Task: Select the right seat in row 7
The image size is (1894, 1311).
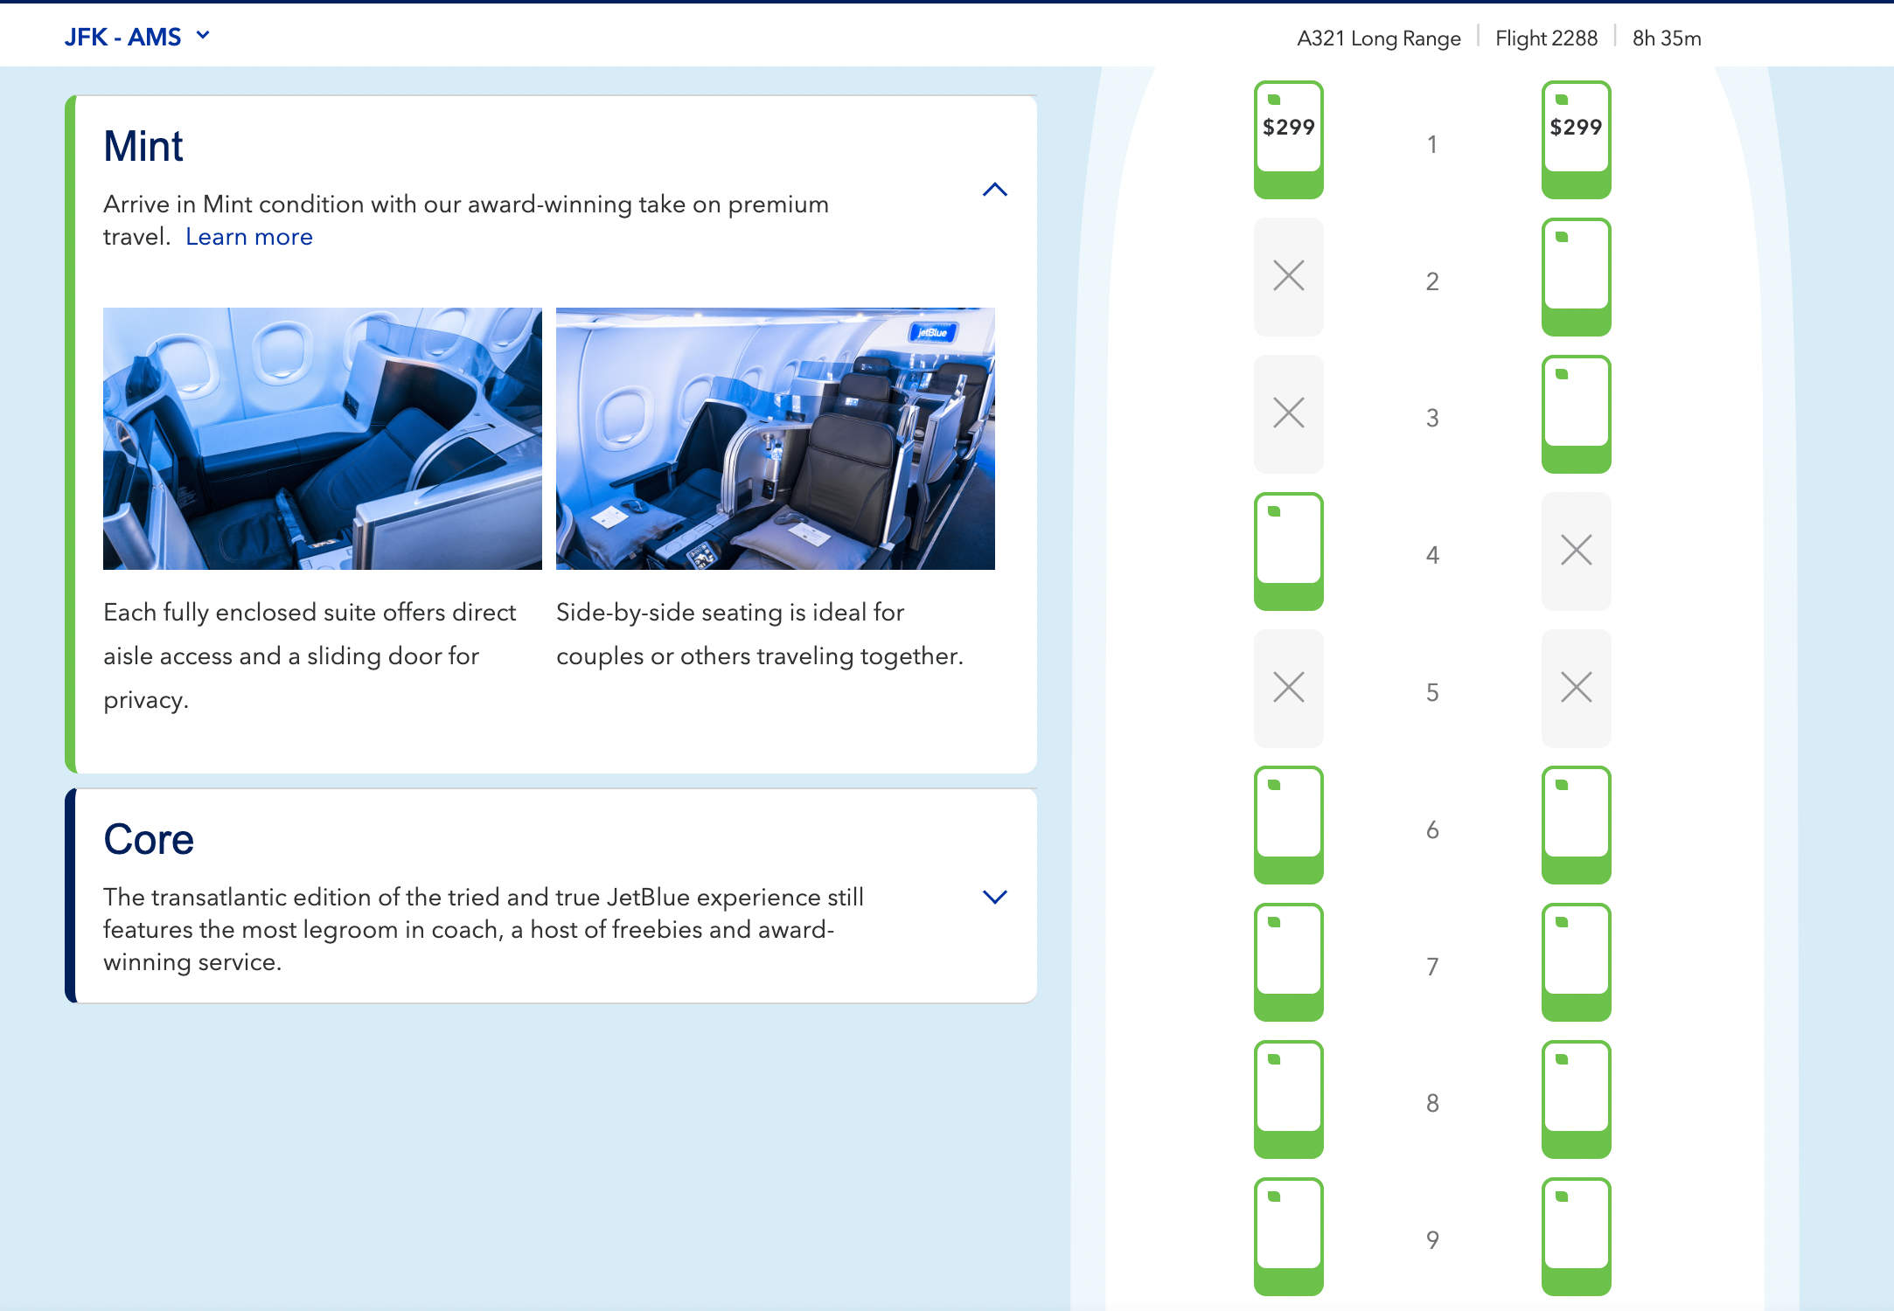Action: click(1576, 962)
